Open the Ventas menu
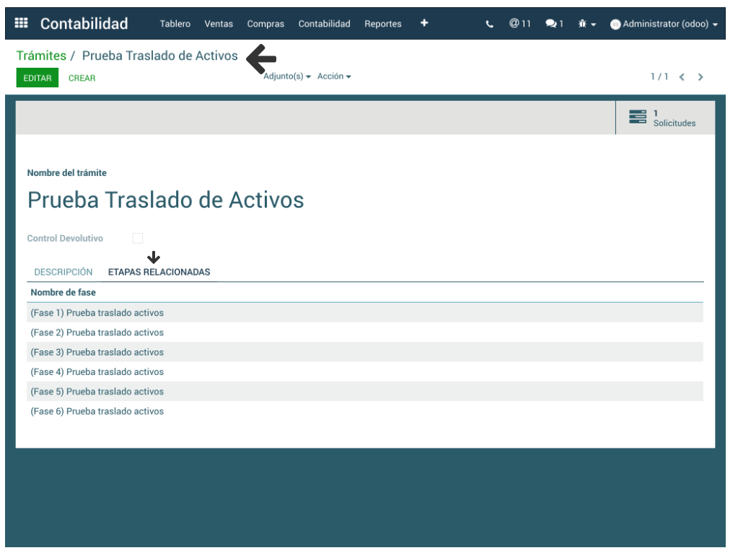This screenshot has height=553, width=738. point(219,24)
